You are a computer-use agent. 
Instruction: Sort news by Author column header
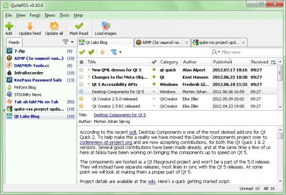[196, 62]
